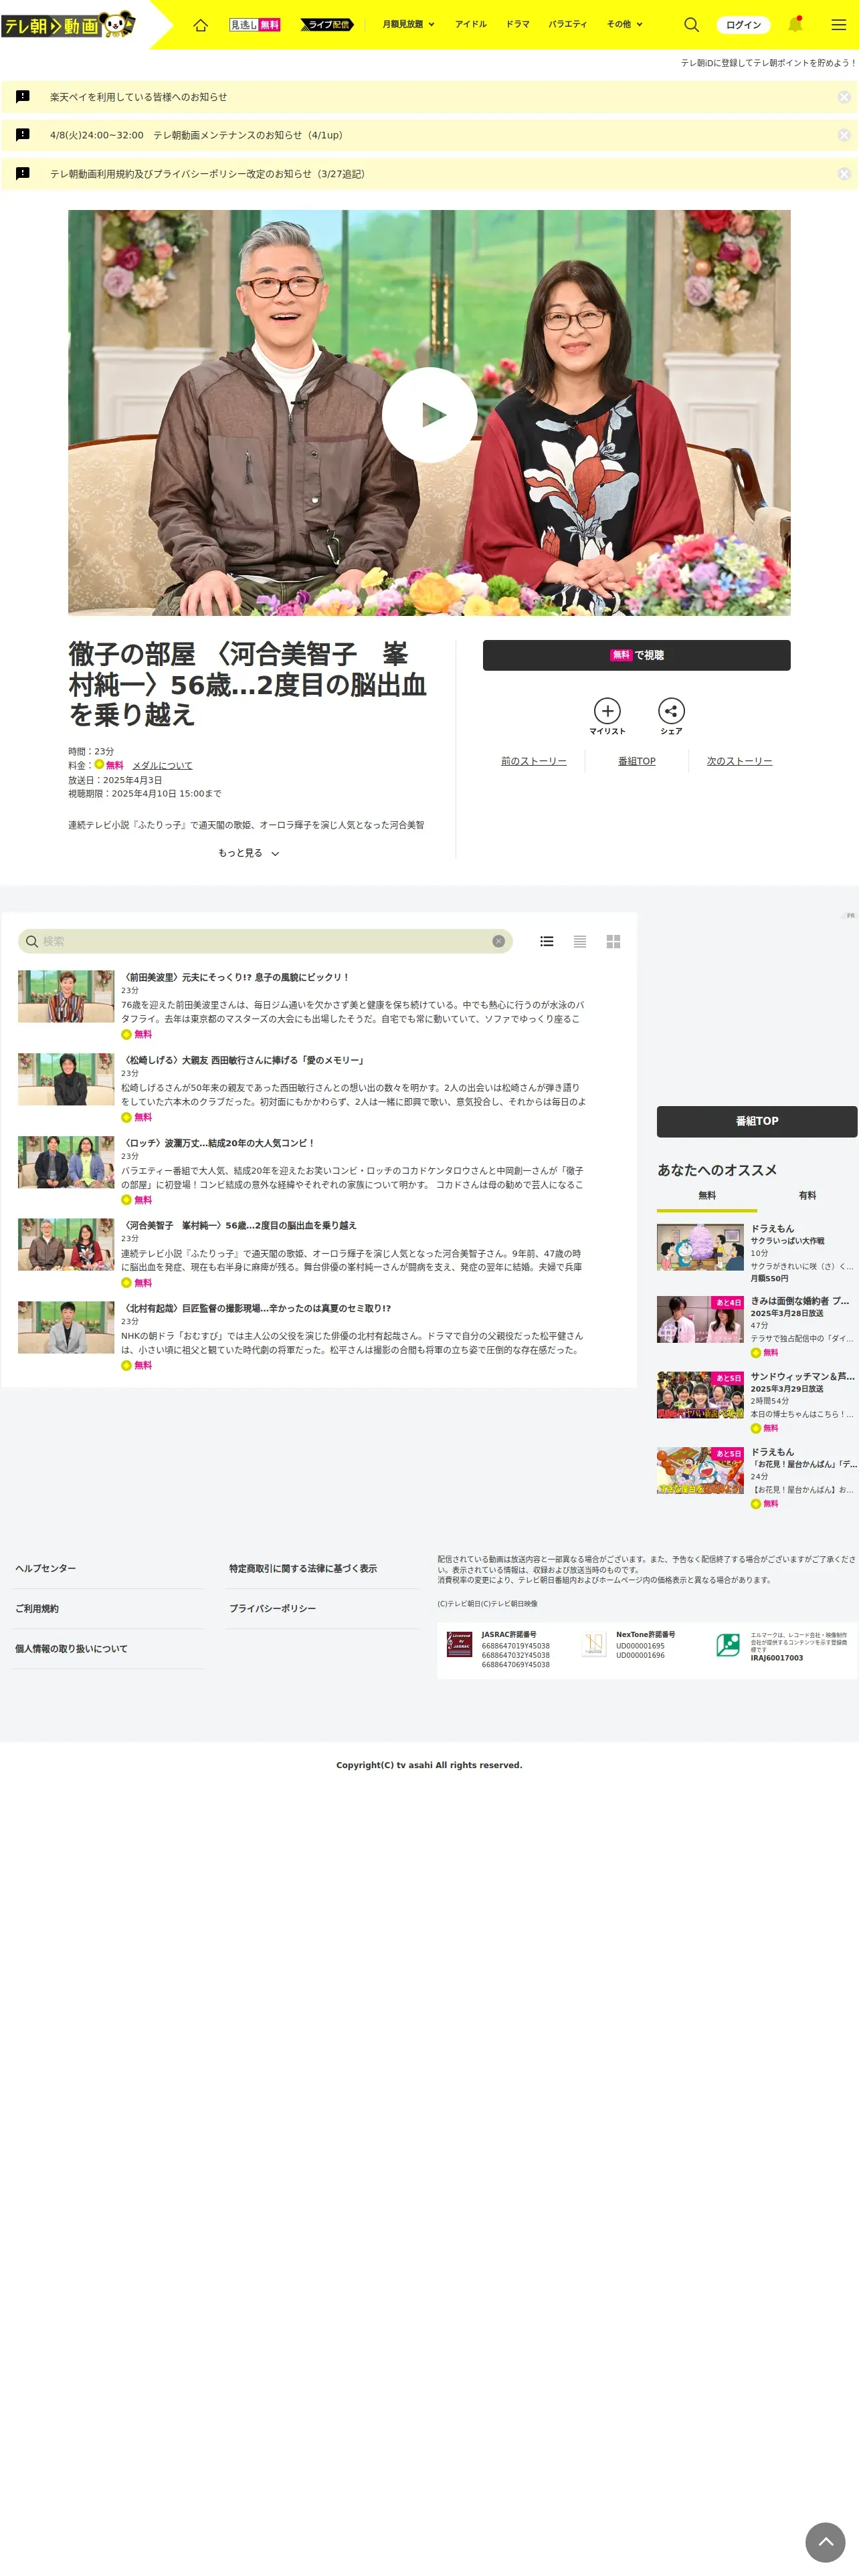Click the シェア share icon
859x2576 pixels.
coord(671,717)
